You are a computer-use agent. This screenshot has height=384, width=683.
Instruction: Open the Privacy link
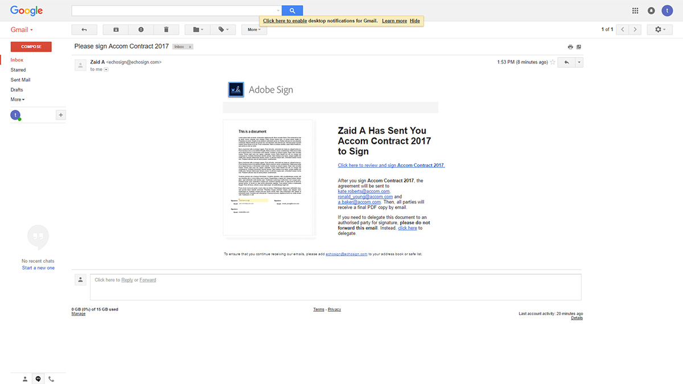pos(335,309)
